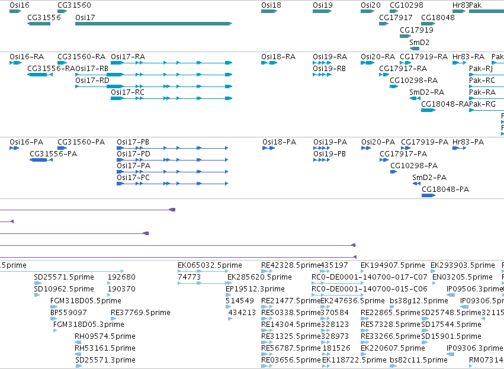The height and width of the screenshot is (369, 504).
Task: Click the Pak-RJ transcript label
Action: pyautogui.click(x=480, y=69)
